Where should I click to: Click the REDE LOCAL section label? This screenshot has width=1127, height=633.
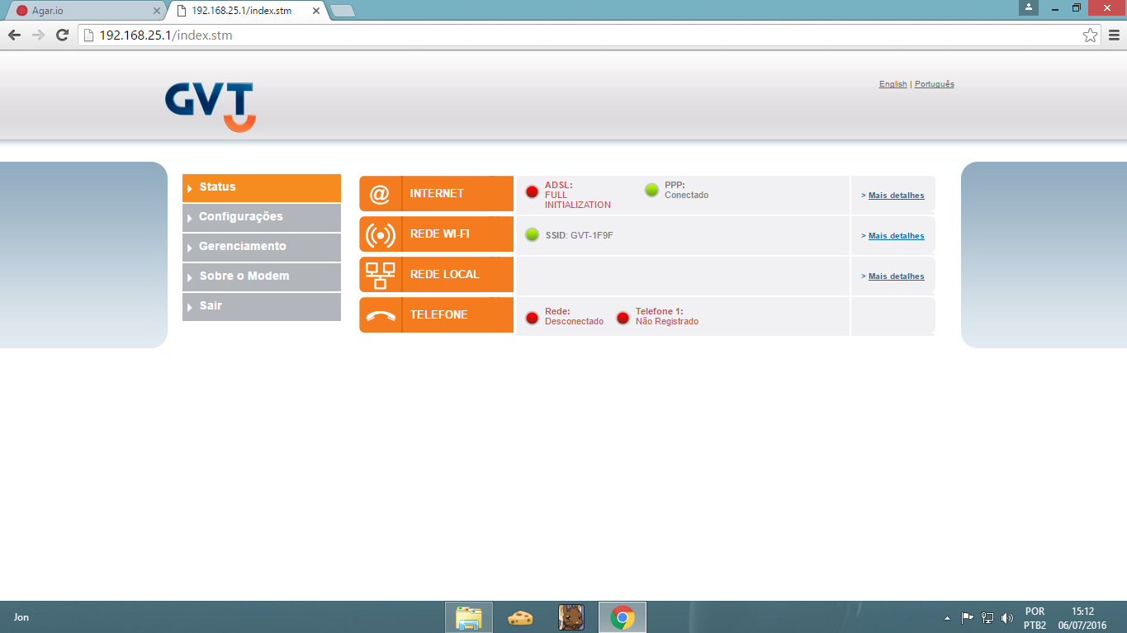tap(445, 275)
